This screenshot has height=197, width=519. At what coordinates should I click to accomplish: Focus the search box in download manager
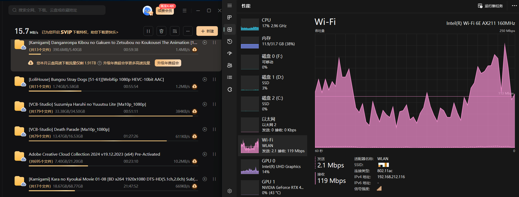(57, 10)
